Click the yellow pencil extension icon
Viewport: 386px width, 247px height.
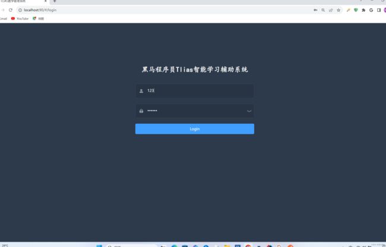point(348,10)
